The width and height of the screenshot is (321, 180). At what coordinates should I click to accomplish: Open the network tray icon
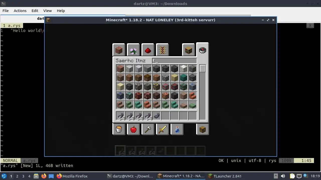[299, 176]
